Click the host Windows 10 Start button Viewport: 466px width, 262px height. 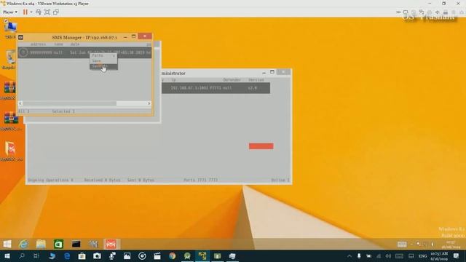pyautogui.click(x=7, y=256)
